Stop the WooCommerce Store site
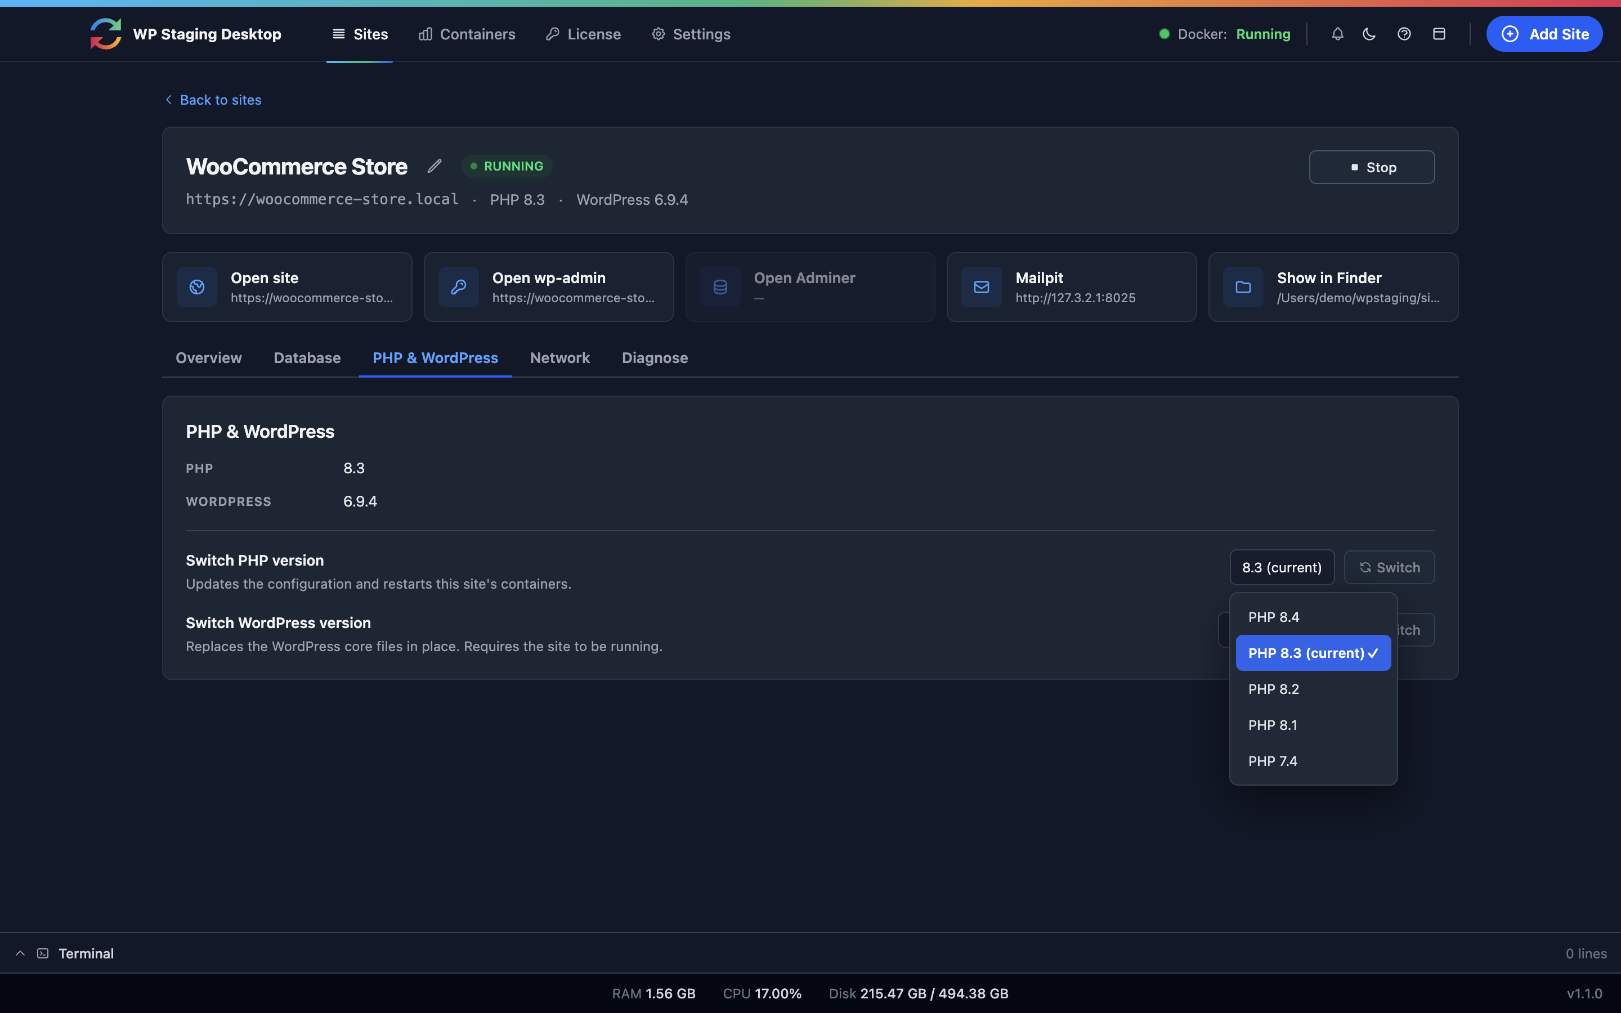The image size is (1621, 1013). click(x=1372, y=167)
